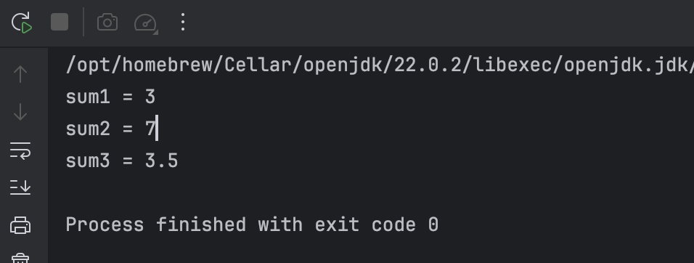
Task: Toggle scroll to end of console
Action: point(20,187)
